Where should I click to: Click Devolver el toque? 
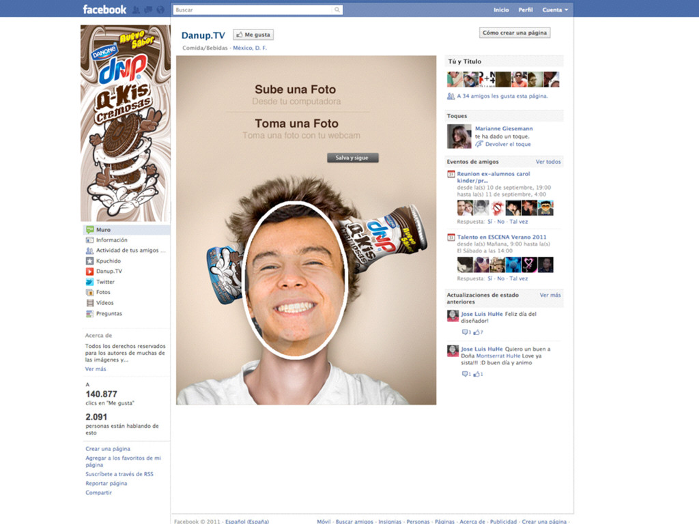coord(508,144)
